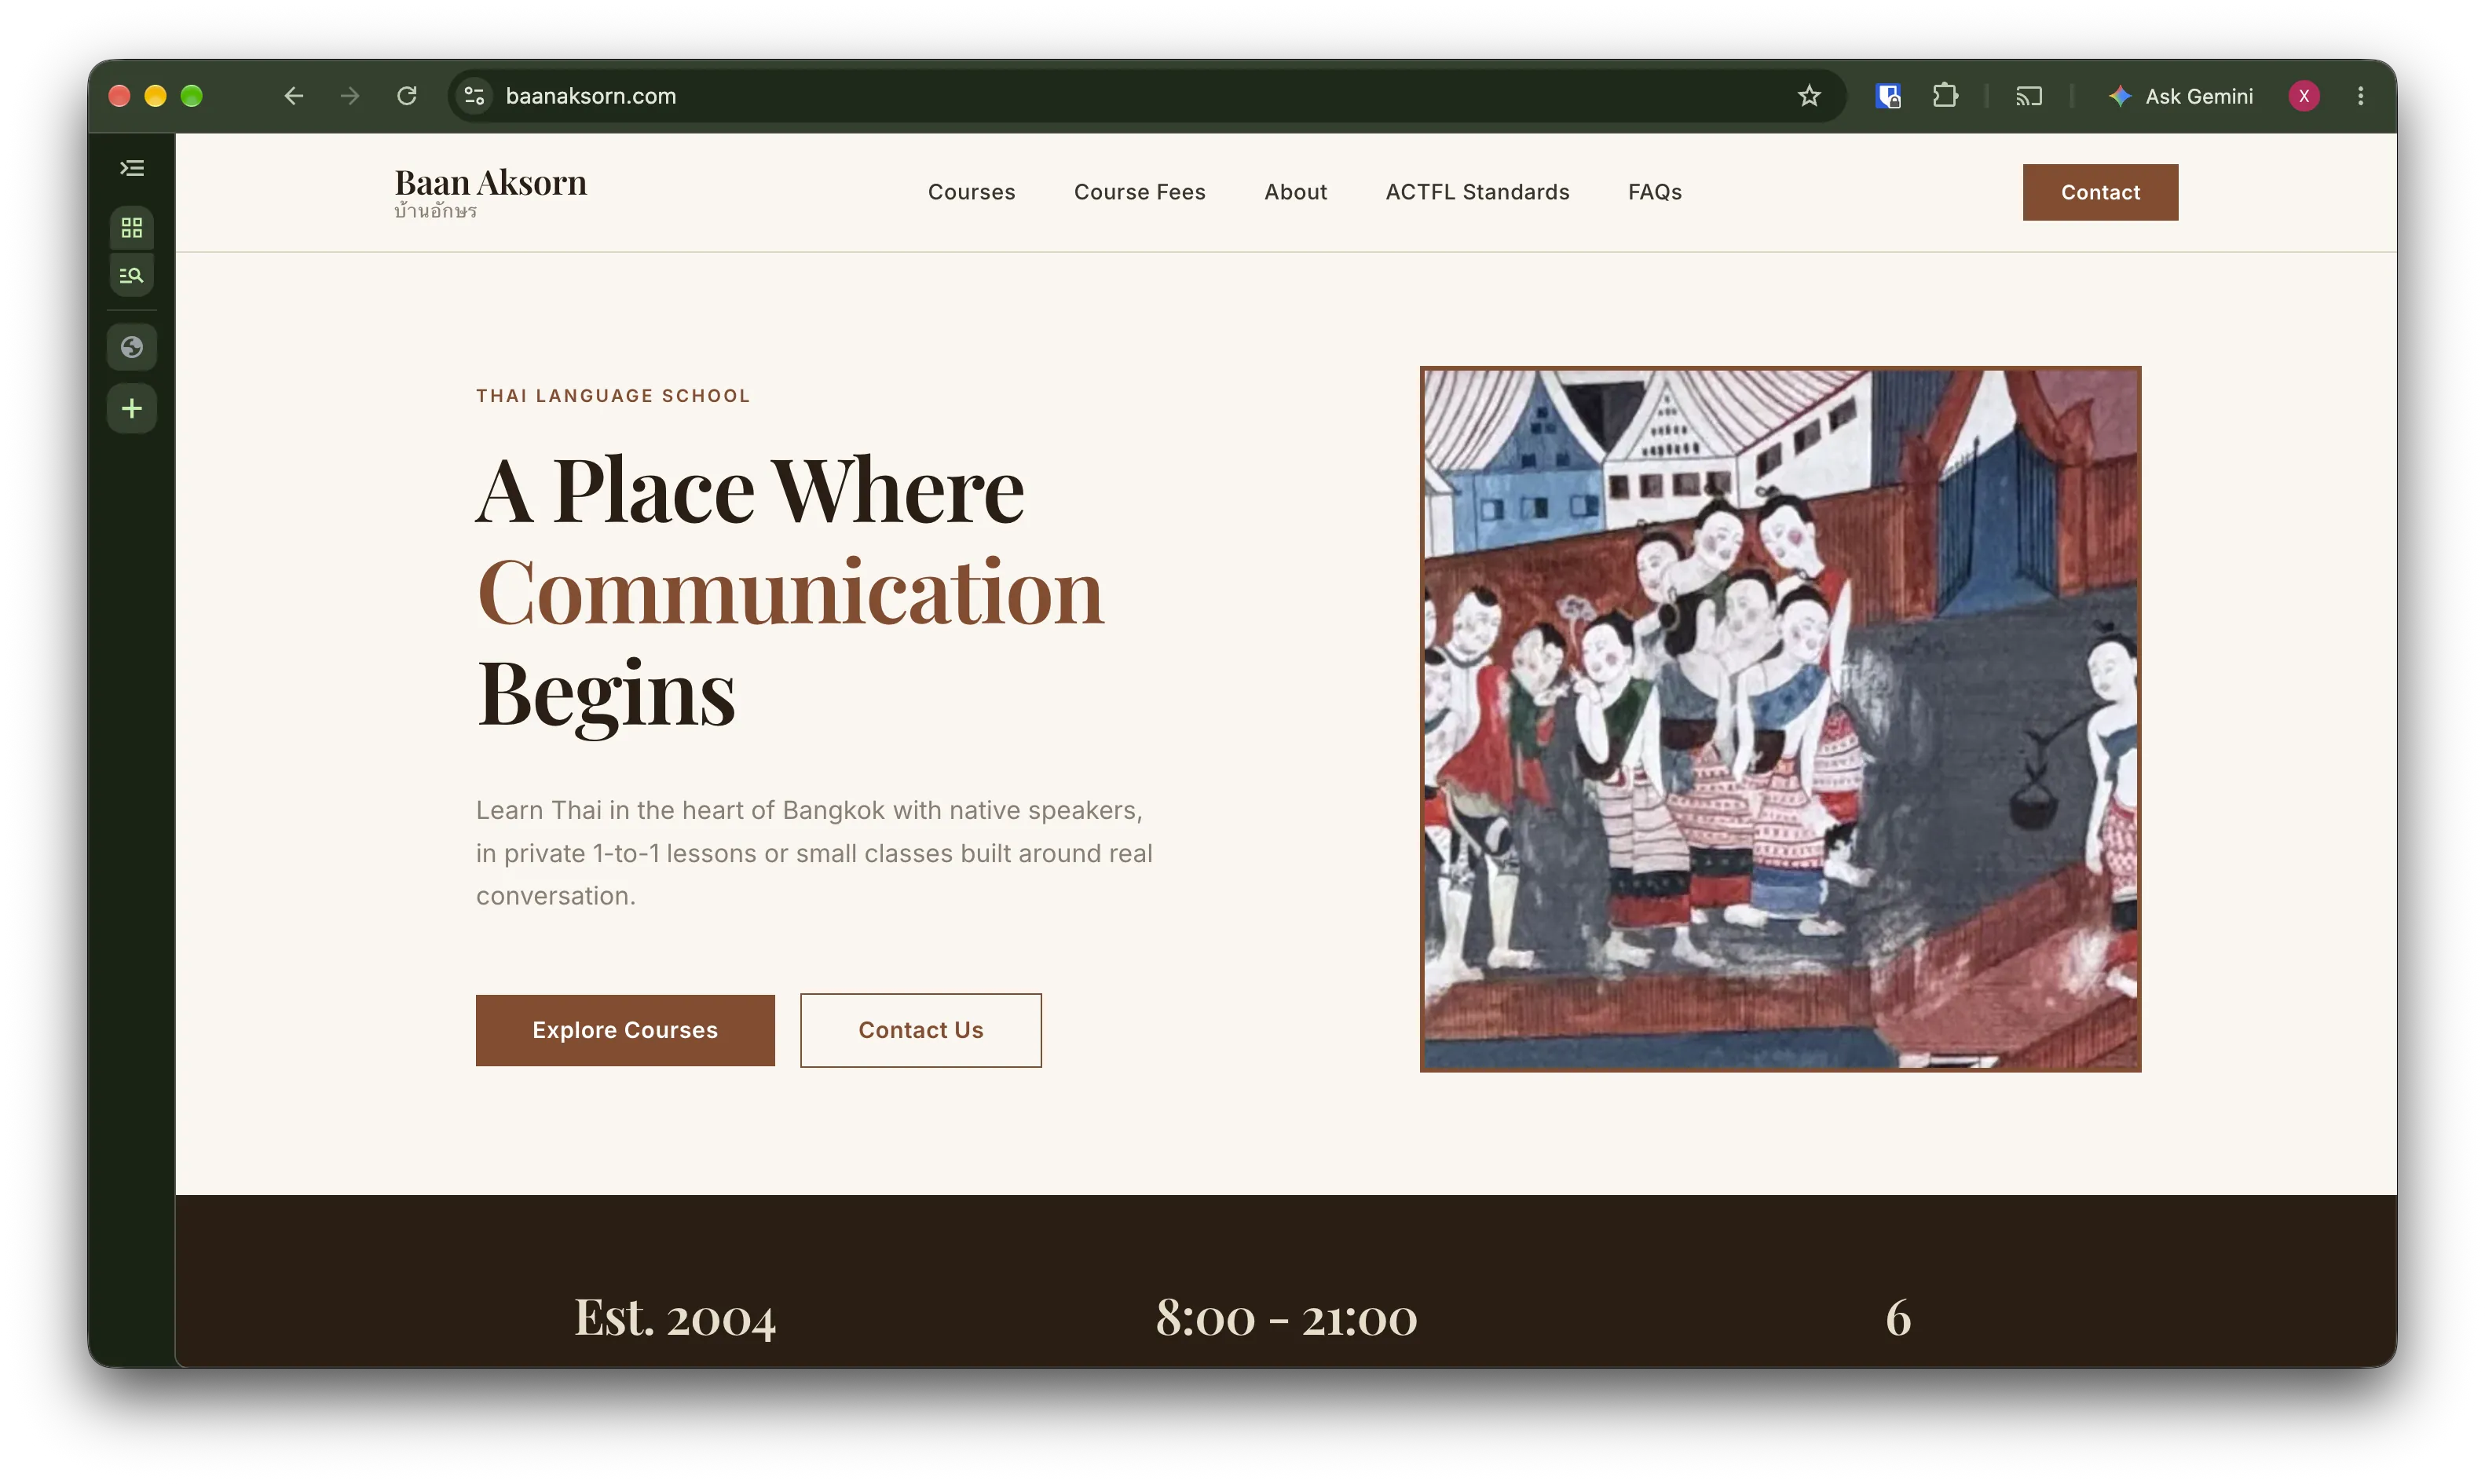Select the globe tab in sidebar
Image resolution: width=2485 pixels, height=1484 pixels.
(x=132, y=347)
